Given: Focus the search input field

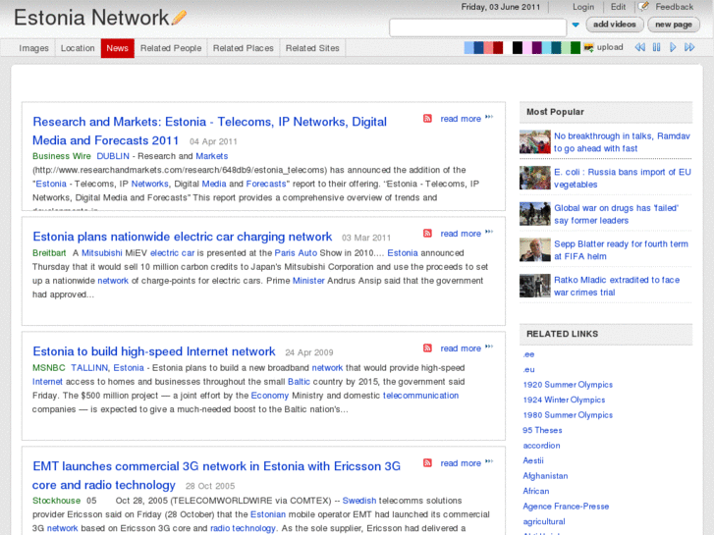Looking at the screenshot, I should click(477, 27).
